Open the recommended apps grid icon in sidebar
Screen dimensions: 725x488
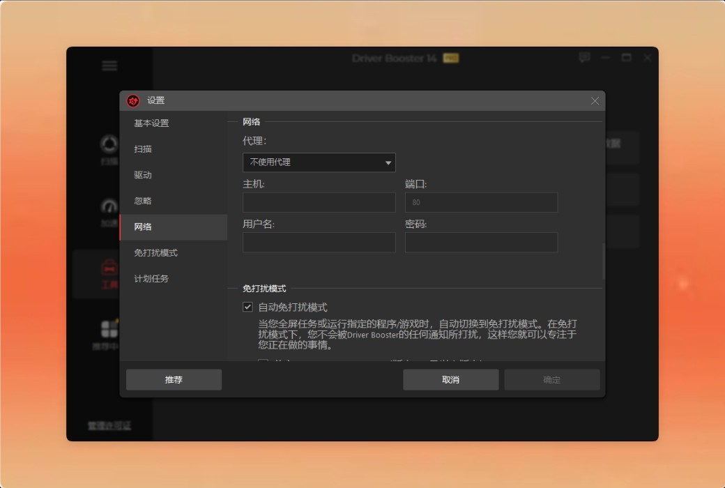click(109, 329)
